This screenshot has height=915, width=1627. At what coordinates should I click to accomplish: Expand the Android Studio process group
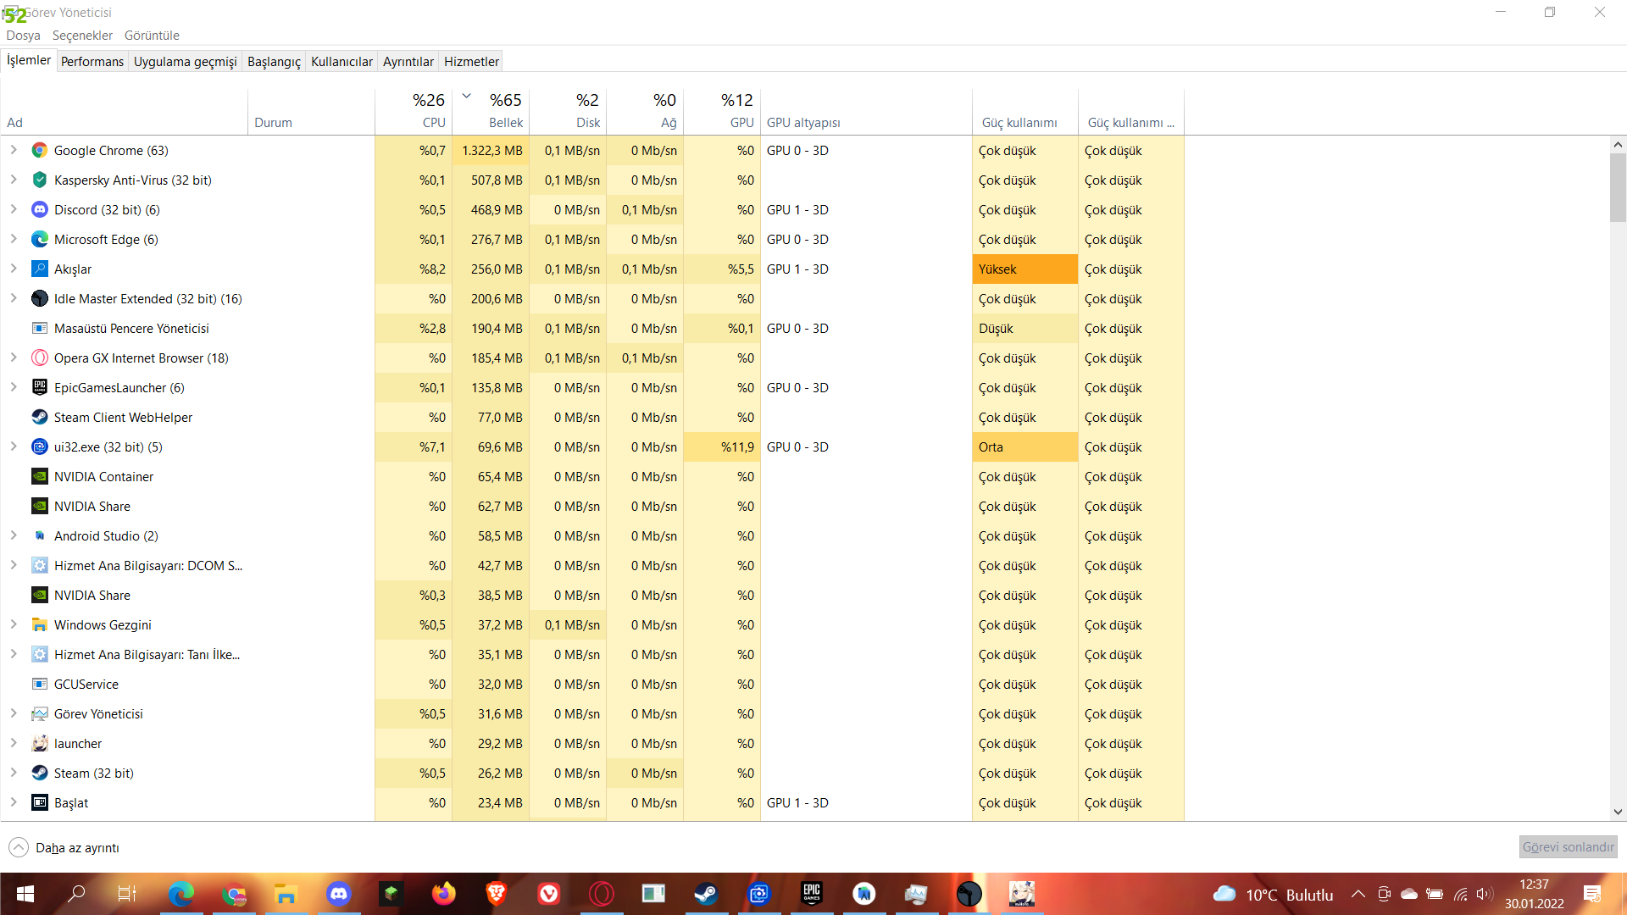click(14, 535)
